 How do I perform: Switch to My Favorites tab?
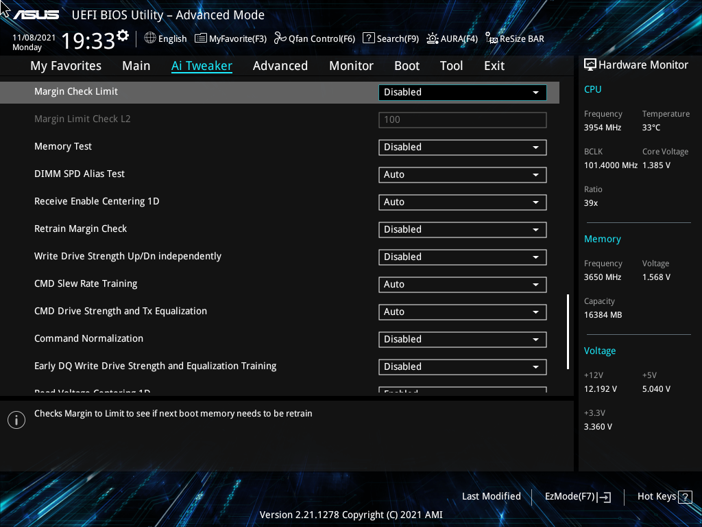pyautogui.click(x=66, y=66)
